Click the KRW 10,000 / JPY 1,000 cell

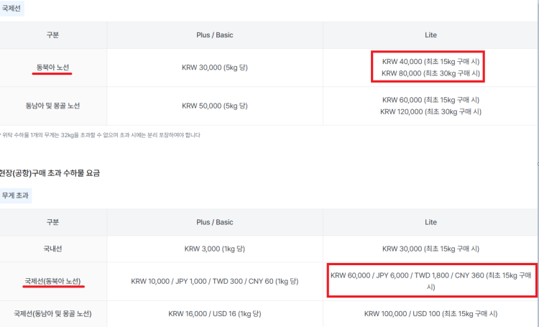[215, 281]
